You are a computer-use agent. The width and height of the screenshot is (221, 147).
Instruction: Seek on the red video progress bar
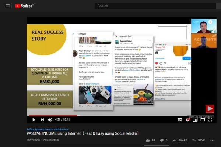tap(53, 116)
